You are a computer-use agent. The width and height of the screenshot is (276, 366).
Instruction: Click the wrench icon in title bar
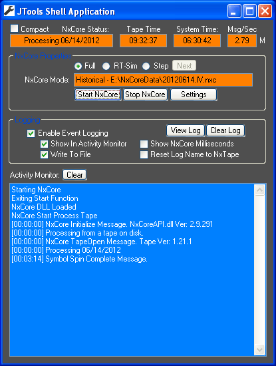pyautogui.click(x=9, y=11)
